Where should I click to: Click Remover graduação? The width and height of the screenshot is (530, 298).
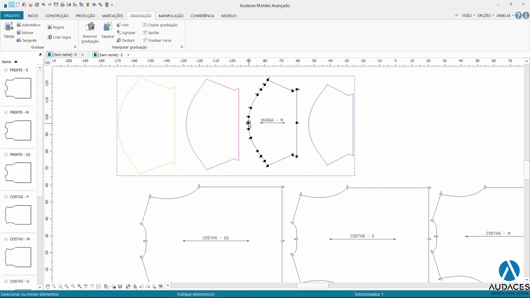pos(90,33)
